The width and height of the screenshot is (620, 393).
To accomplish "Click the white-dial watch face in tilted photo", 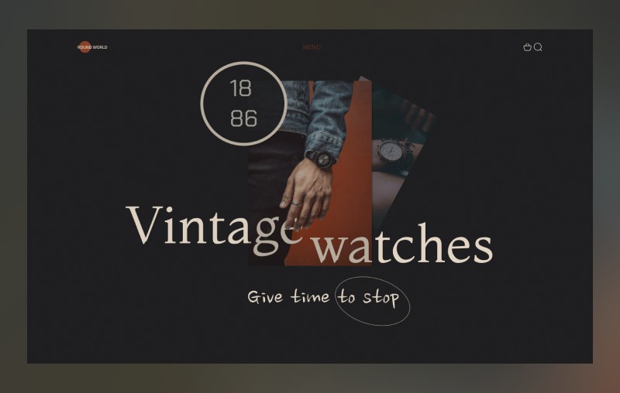I will coord(391,152).
